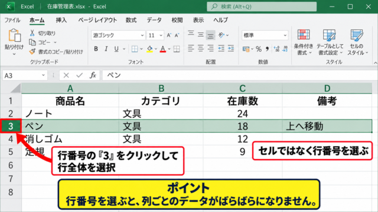This screenshot has height=212, width=378.
Task: Open Cell Styles (セルのスタイル)
Action: click(x=357, y=42)
